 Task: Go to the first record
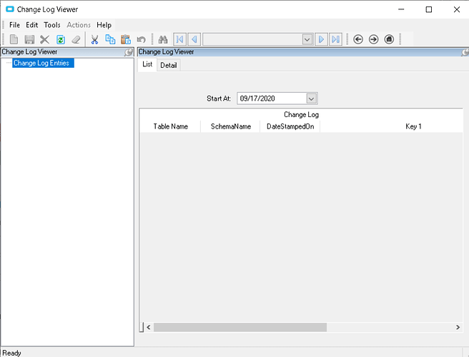point(179,39)
